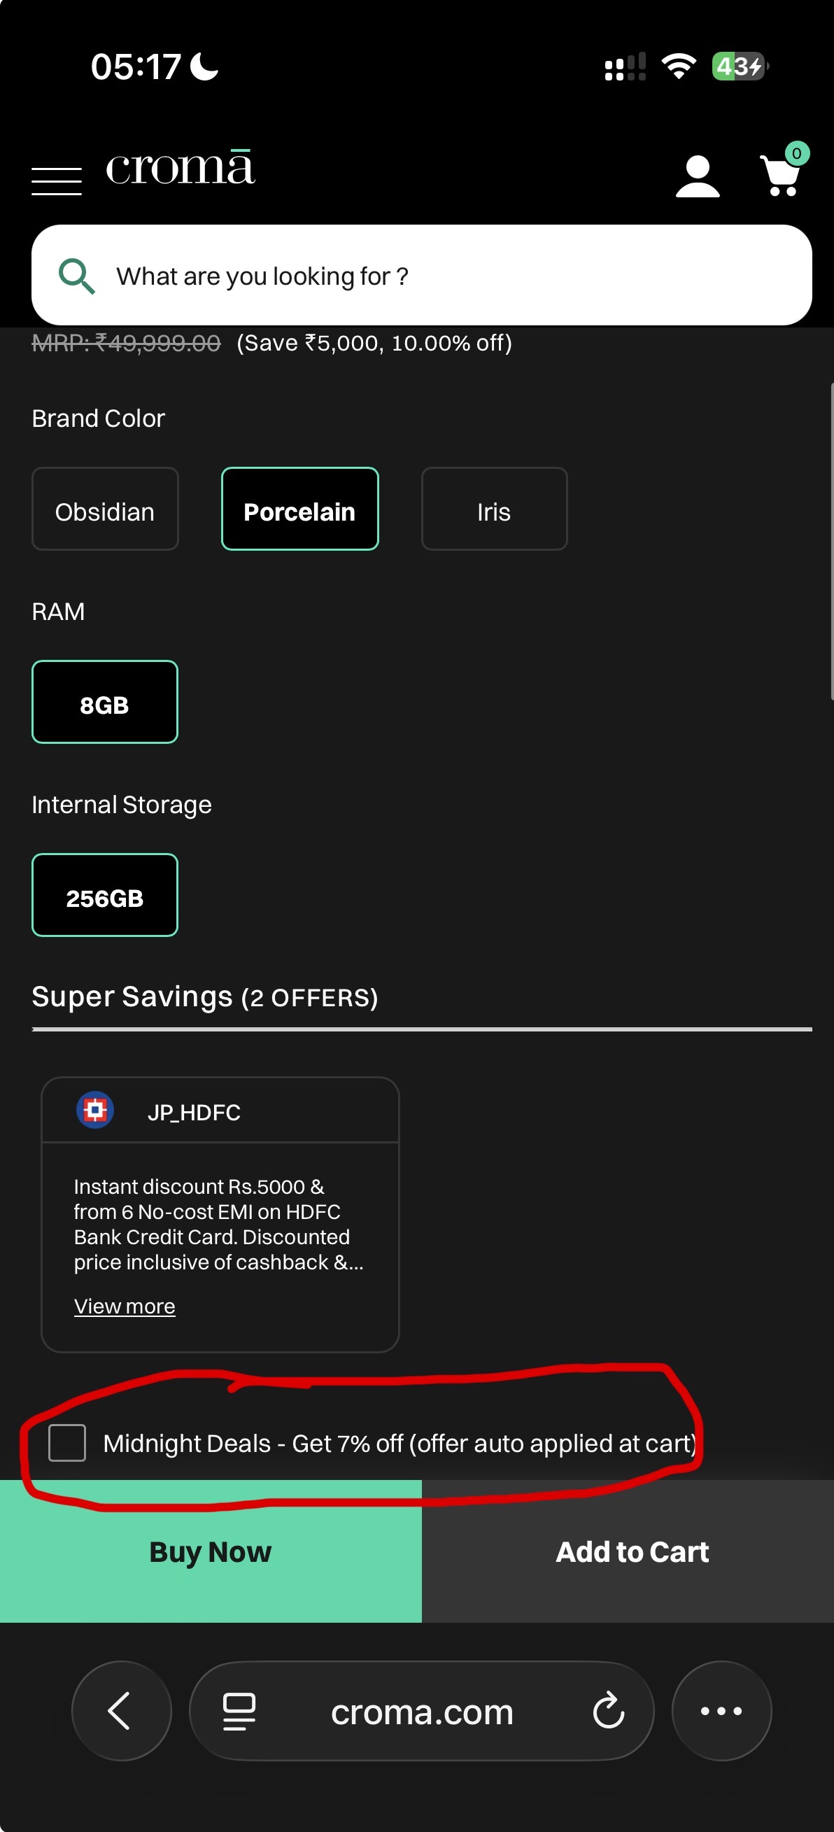The height and width of the screenshot is (1832, 834).
Task: Enable the Midnight Deals 7% off checkbox
Action: [x=68, y=1443]
